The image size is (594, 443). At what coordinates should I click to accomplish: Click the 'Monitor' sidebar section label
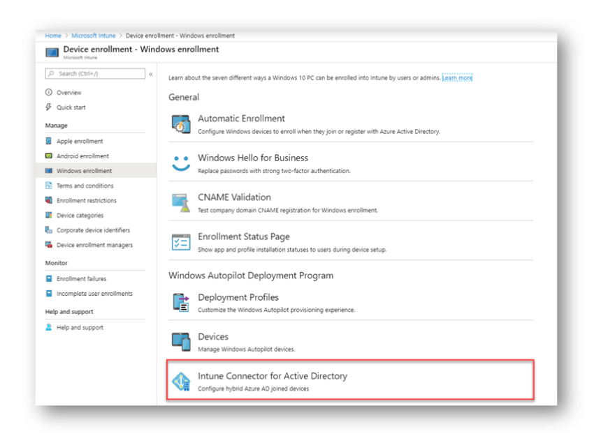point(57,263)
